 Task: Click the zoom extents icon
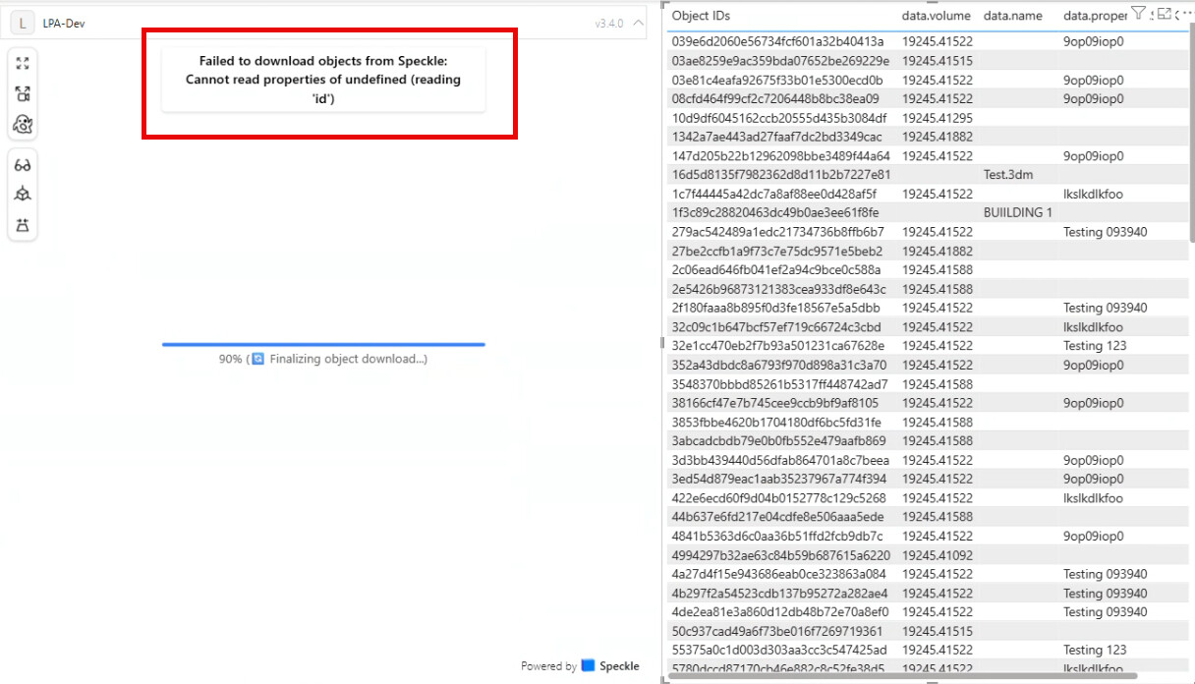pos(23,63)
